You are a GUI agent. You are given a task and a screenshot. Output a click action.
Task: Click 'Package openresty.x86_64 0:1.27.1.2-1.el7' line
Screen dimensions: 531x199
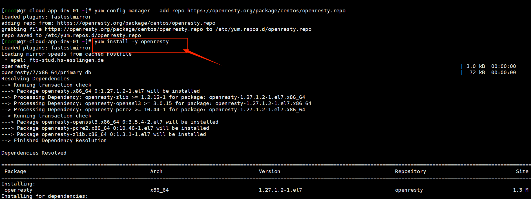(101, 91)
